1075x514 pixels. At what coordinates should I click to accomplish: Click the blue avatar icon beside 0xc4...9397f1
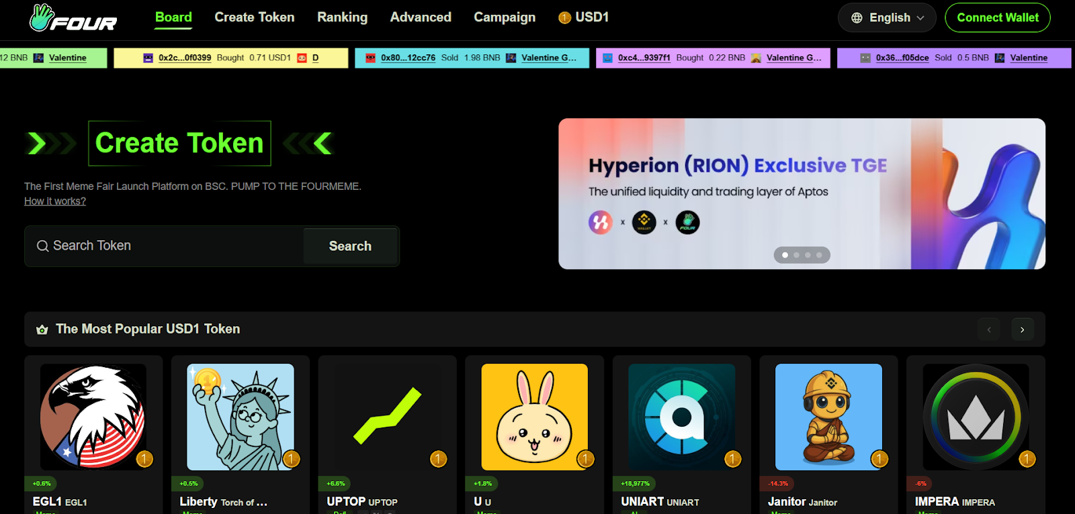607,58
